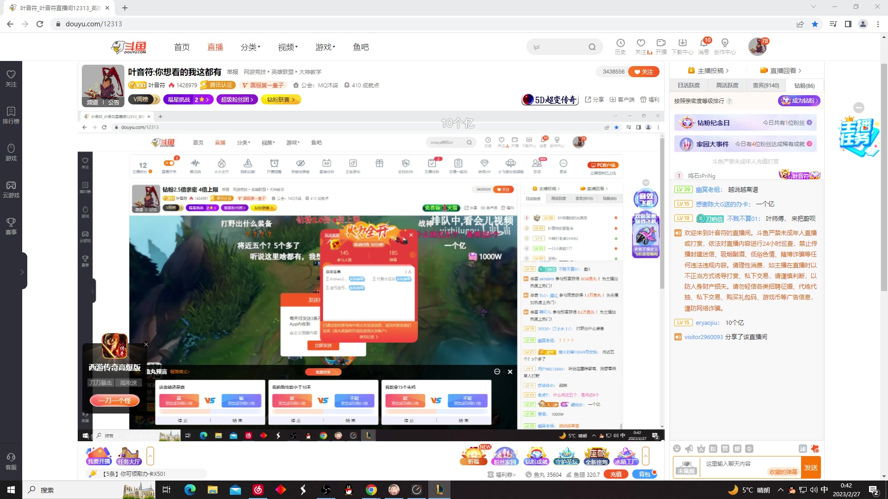This screenshot has height=499, width=888.
Task: Open the 历史 history clock icon
Action: click(620, 46)
